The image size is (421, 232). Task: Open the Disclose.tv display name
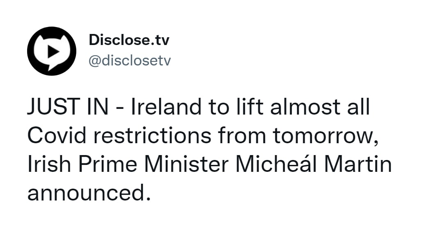click(x=129, y=40)
